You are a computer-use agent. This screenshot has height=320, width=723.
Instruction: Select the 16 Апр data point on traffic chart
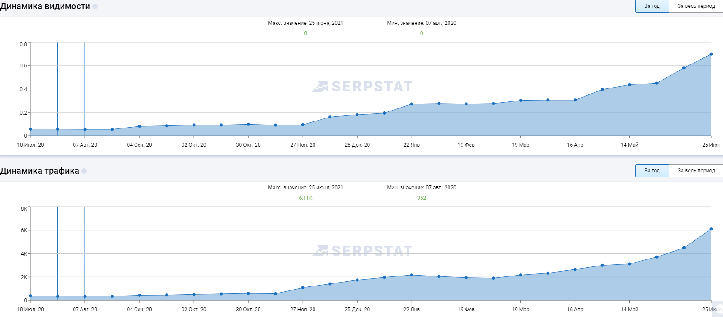(575, 269)
